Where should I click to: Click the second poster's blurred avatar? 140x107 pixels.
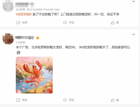coord(8,39)
